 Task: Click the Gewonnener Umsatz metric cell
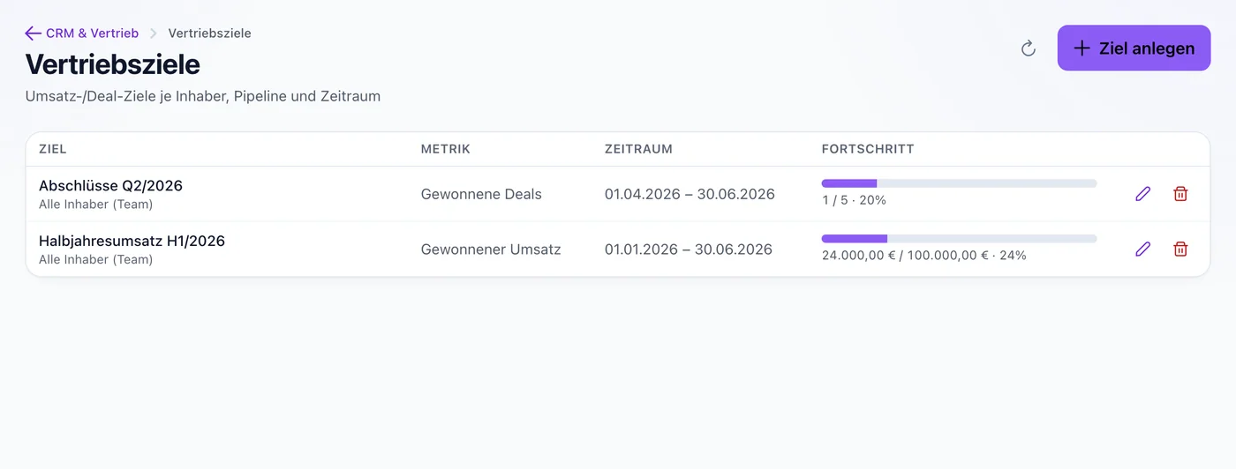point(491,249)
